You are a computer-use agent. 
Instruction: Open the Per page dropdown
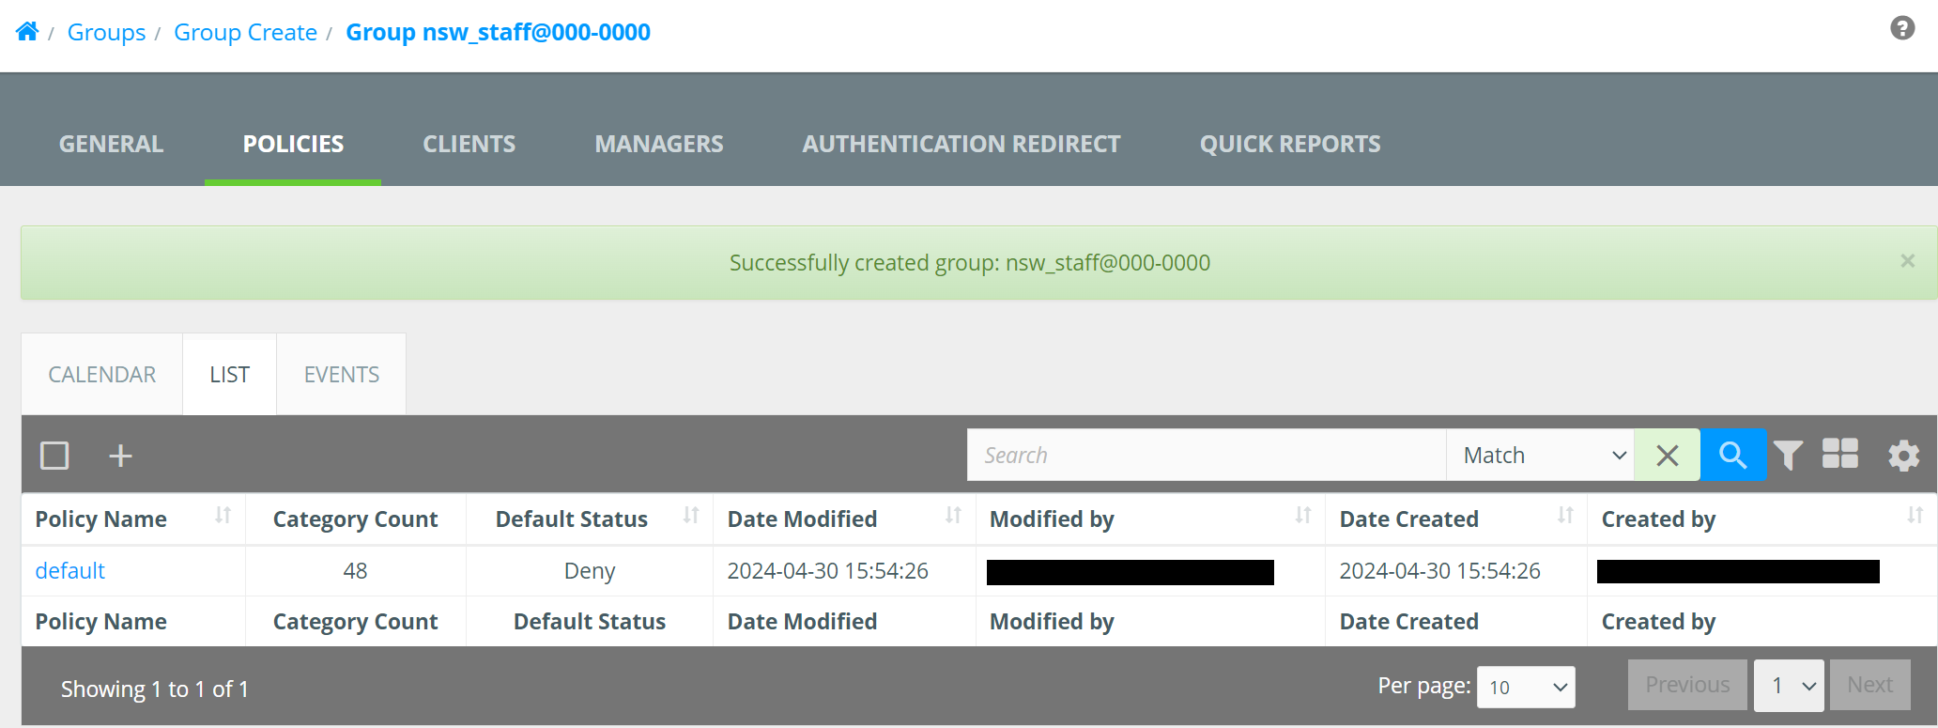click(x=1526, y=688)
